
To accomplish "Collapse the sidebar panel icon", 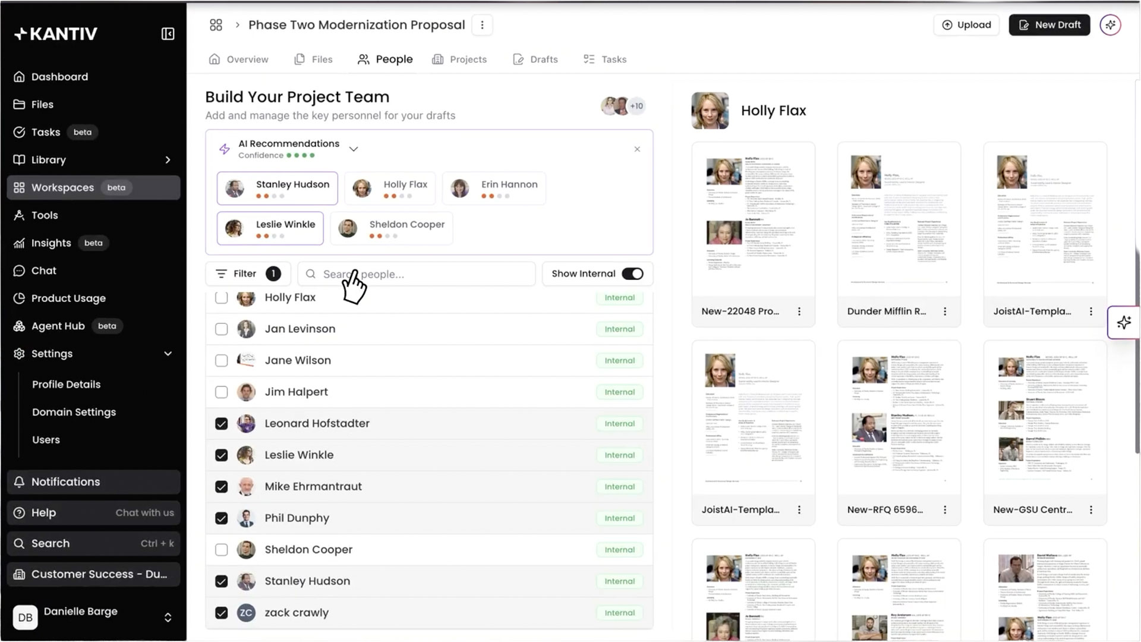I will tap(168, 34).
